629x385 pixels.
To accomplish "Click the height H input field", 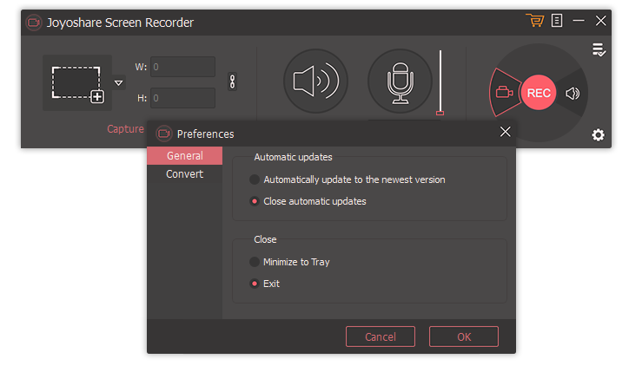I will tap(183, 98).
